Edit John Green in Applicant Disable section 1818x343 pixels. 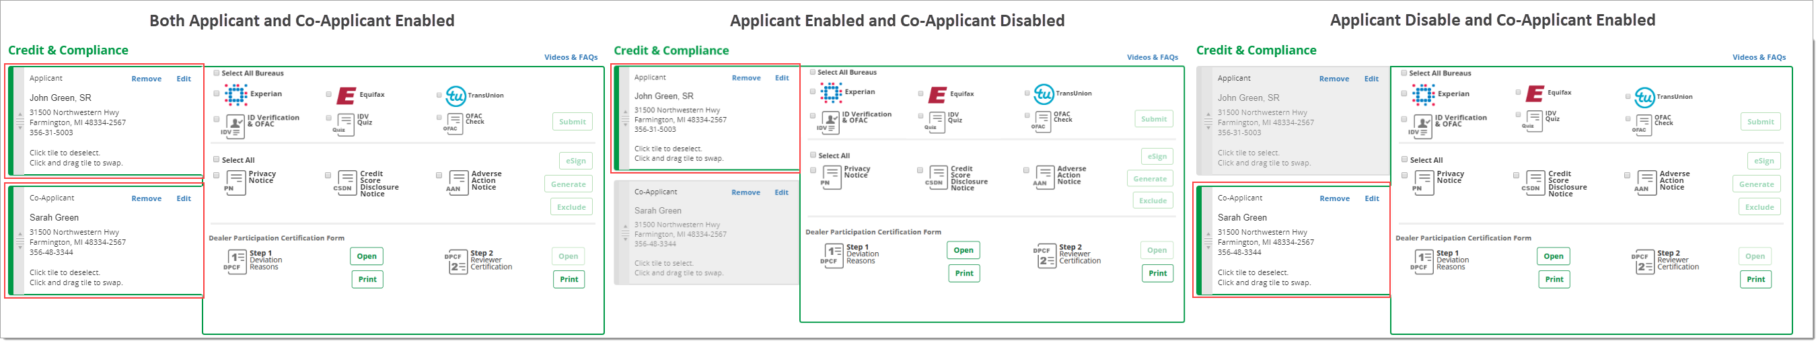pos(1371,79)
